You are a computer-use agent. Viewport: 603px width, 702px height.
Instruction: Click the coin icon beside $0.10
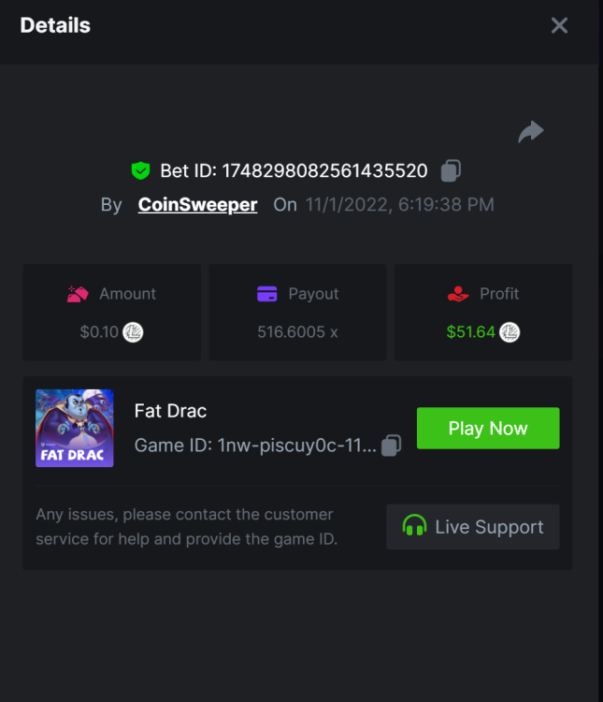pyautogui.click(x=133, y=332)
